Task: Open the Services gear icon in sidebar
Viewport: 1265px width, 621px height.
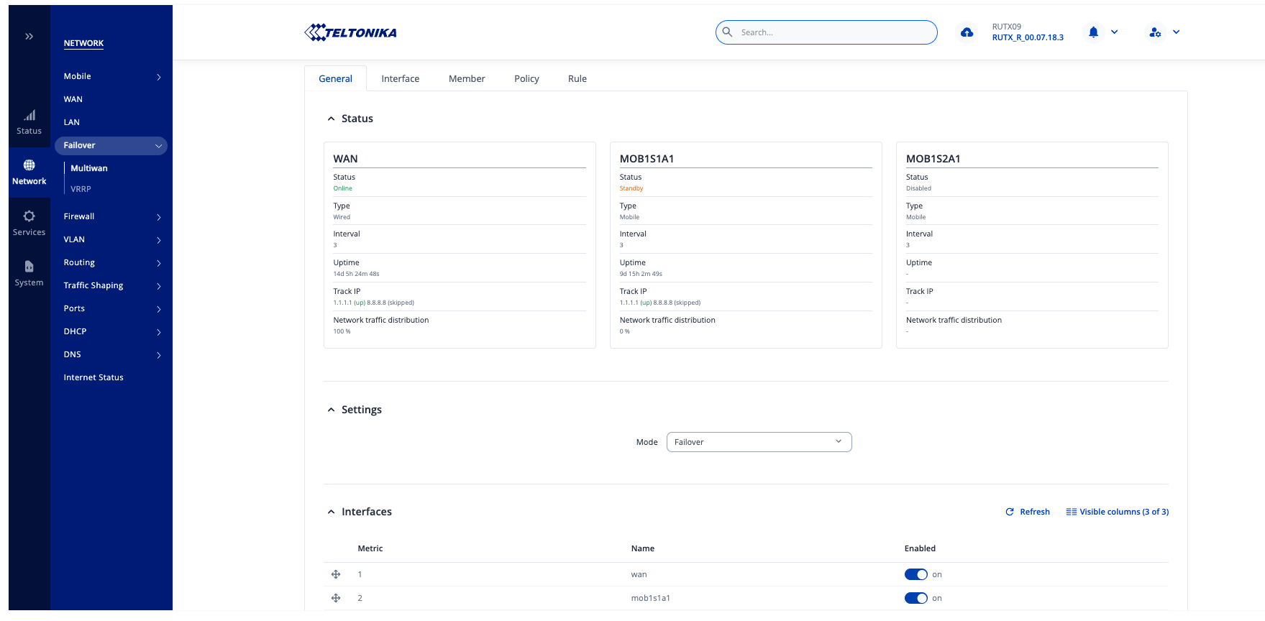Action: [x=29, y=216]
